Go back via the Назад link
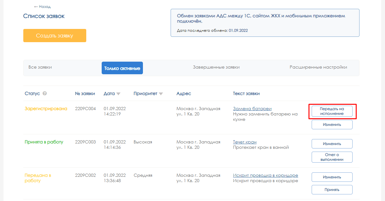385x201 pixels. tap(42, 7)
